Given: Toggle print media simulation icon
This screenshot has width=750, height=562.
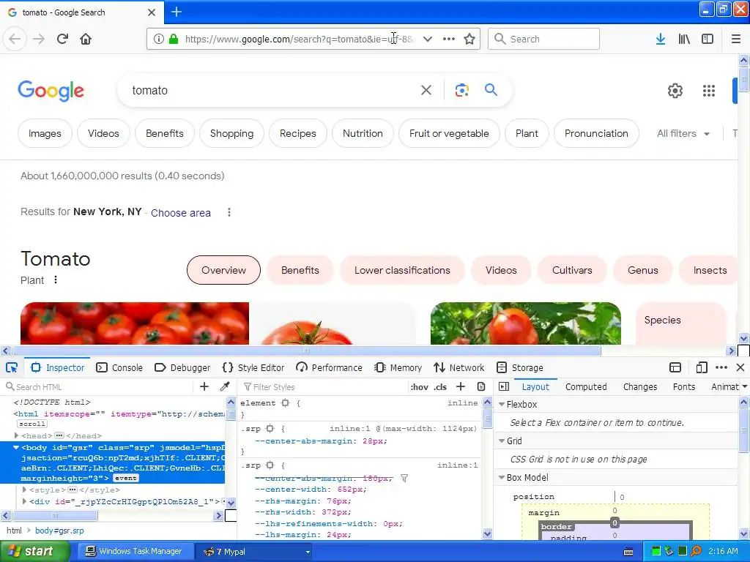Looking at the screenshot, I should (x=481, y=386).
